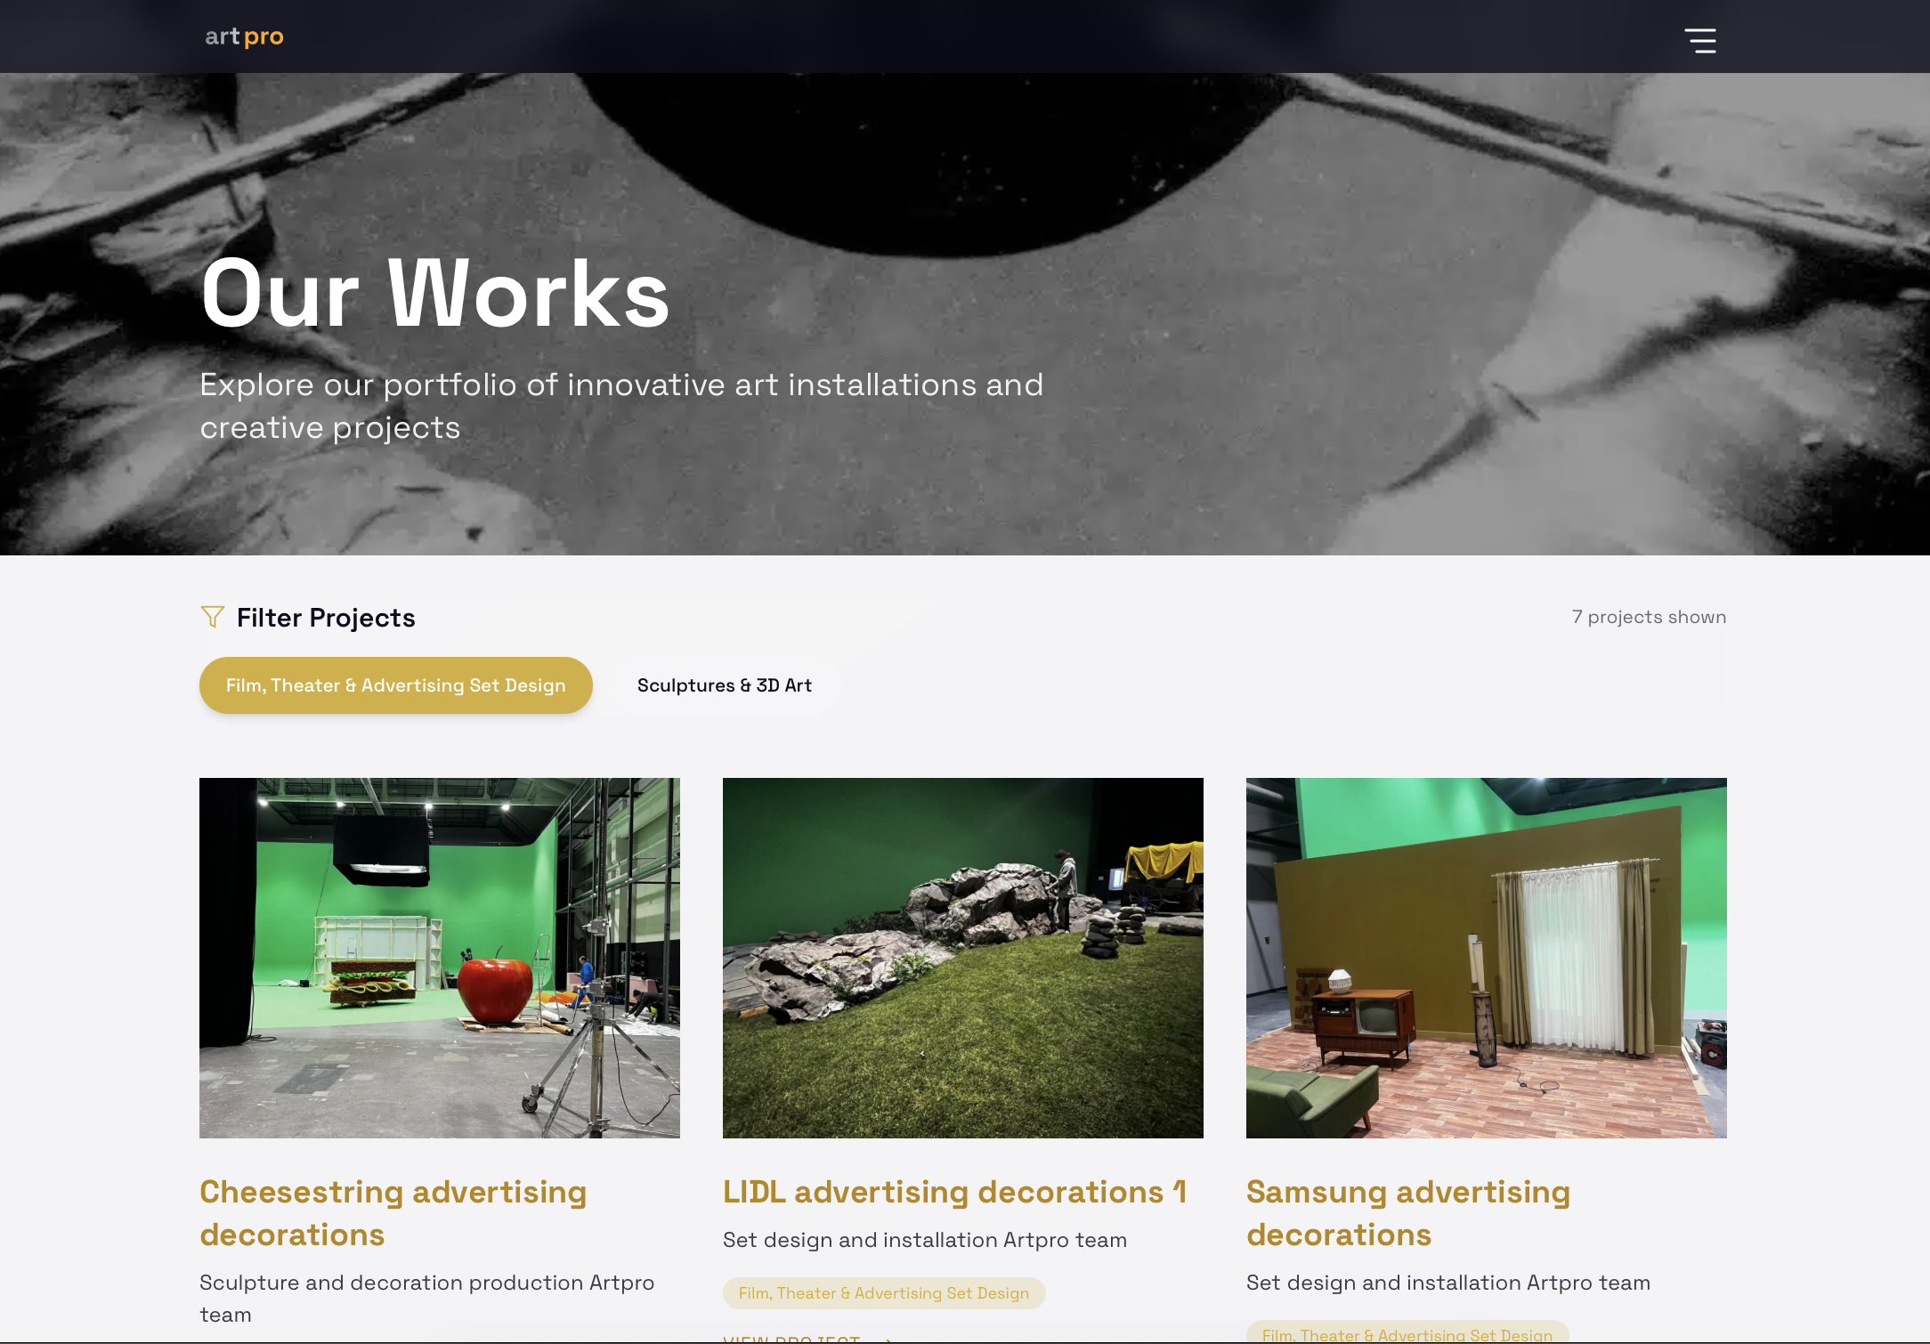1930x1344 pixels.
Task: Open the Cheesestring advertising decorations thumbnail
Action: 440,958
